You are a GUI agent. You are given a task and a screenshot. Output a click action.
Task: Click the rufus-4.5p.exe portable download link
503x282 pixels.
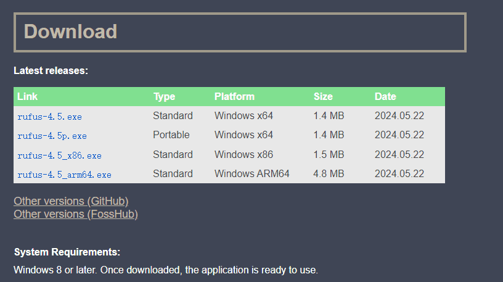click(52, 136)
